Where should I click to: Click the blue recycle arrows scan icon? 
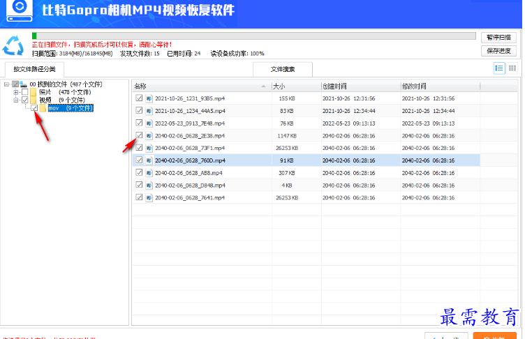click(x=13, y=46)
